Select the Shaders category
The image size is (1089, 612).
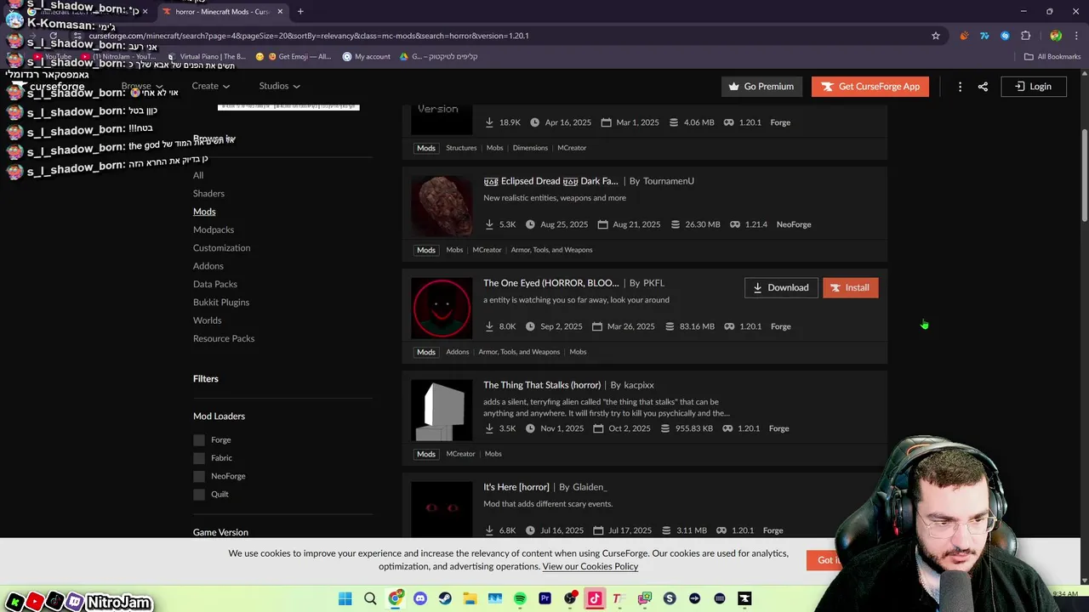click(208, 193)
